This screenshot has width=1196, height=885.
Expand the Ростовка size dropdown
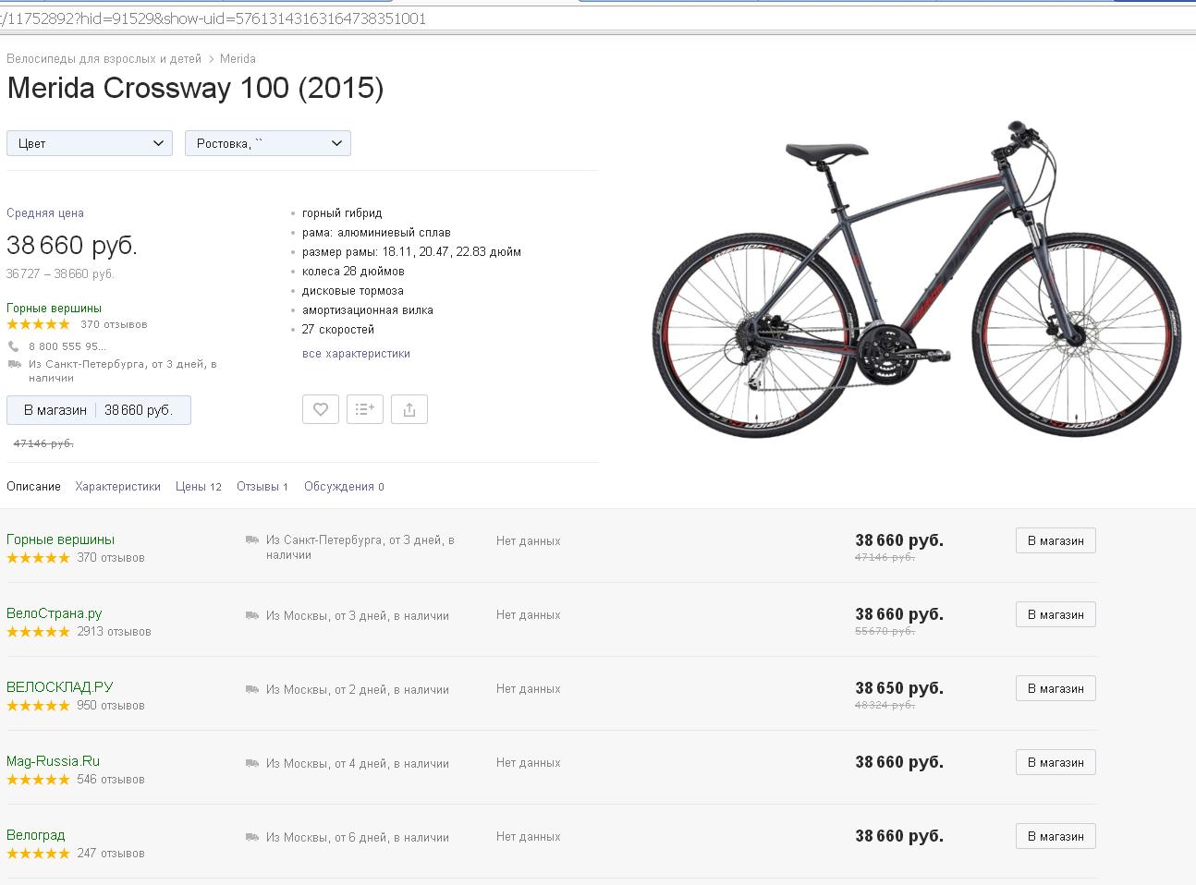coord(268,143)
